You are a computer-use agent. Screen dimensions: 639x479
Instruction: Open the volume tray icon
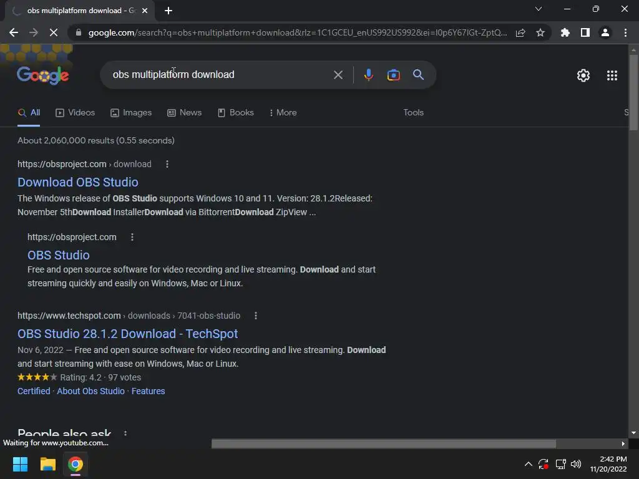pos(576,464)
